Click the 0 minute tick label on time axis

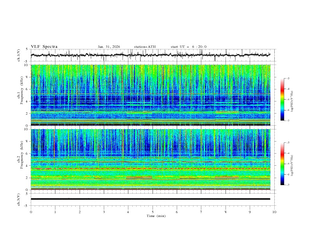(x=31, y=212)
